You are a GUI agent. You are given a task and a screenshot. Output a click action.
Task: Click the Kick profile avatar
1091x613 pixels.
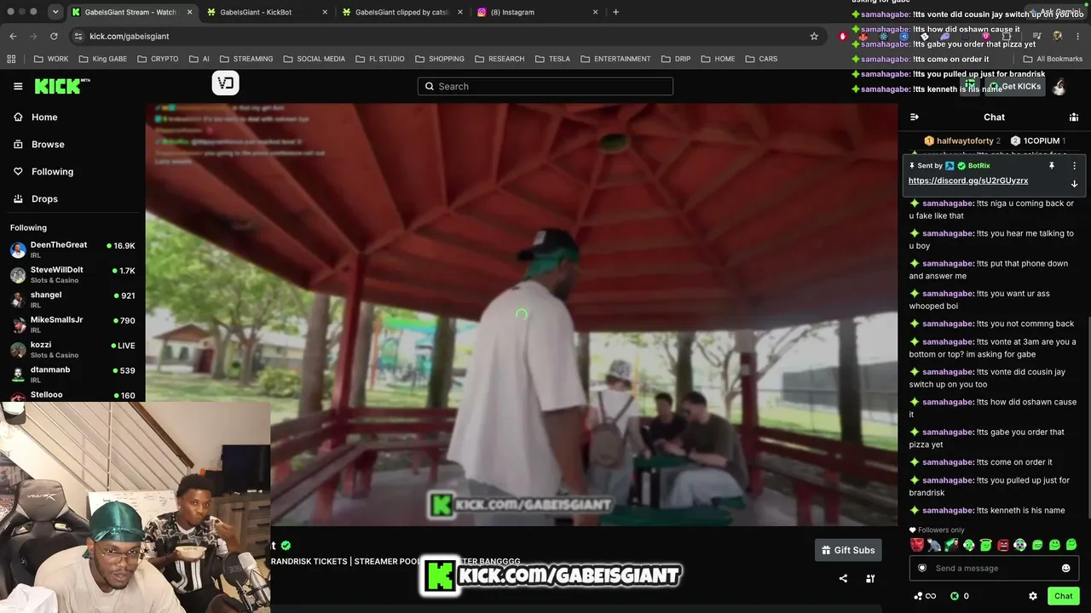click(1059, 86)
